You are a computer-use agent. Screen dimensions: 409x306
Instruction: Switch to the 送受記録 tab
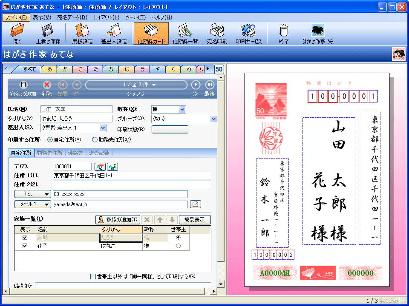[99, 153]
